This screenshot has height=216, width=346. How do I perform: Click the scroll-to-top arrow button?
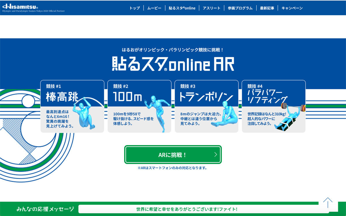point(328,202)
